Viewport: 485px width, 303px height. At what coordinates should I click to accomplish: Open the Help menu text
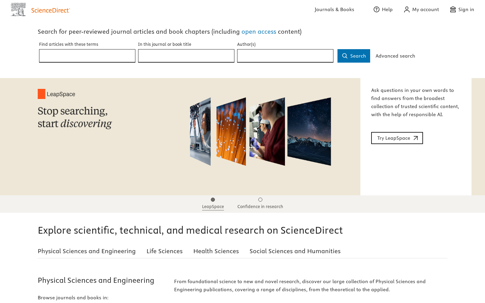[387, 9]
